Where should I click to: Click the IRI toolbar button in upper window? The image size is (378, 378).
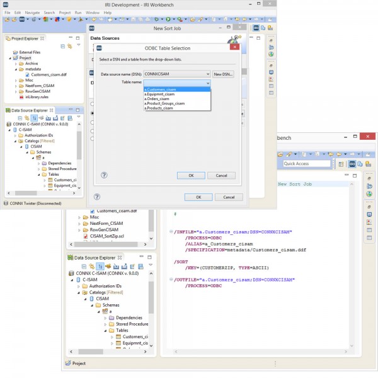pyautogui.click(x=22, y=19)
